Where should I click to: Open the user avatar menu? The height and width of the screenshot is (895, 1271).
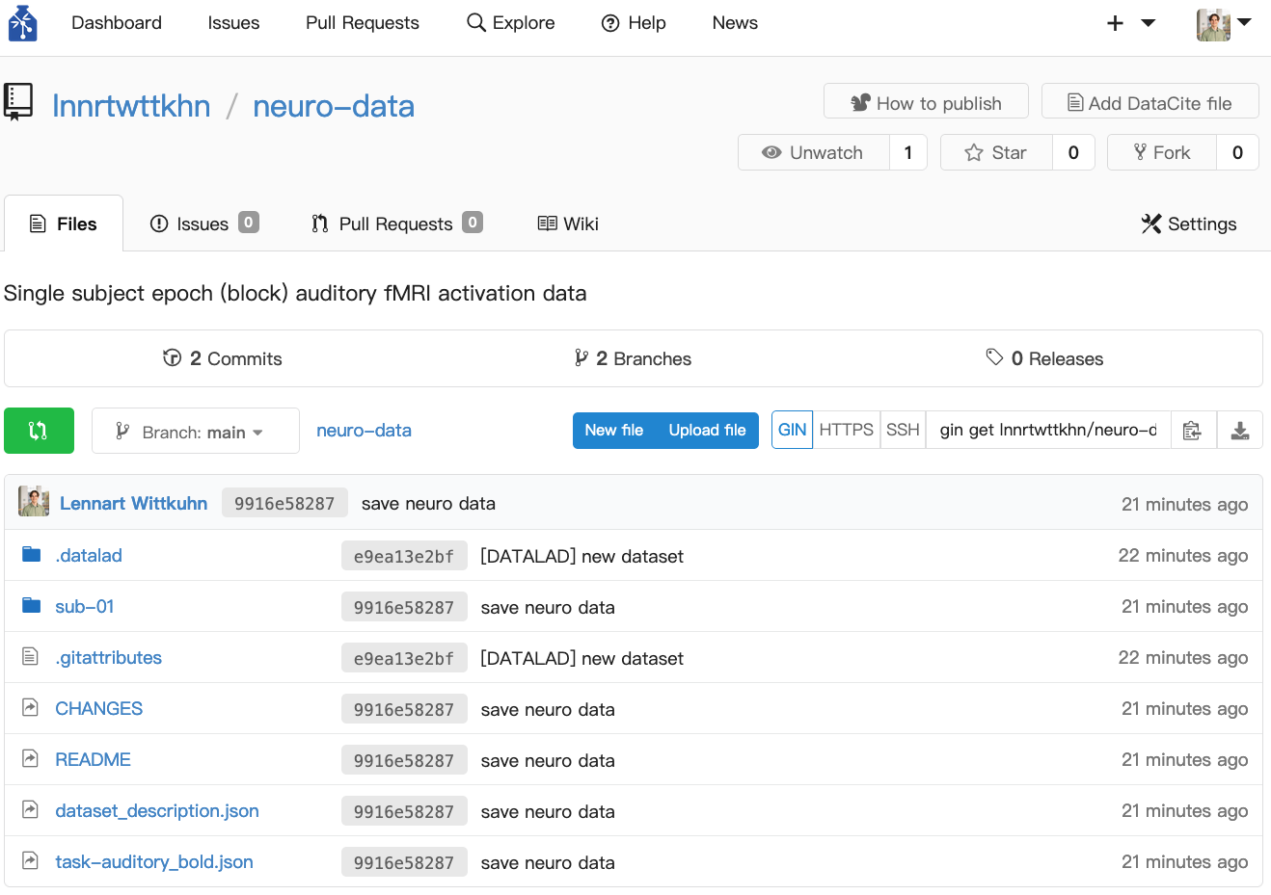pos(1223,23)
